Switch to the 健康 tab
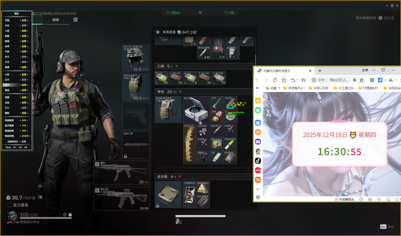 (x=55, y=20)
